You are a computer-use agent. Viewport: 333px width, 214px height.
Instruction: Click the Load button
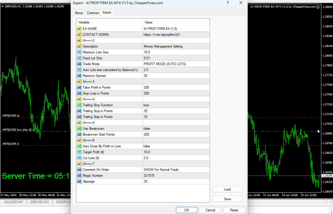[x=227, y=189]
